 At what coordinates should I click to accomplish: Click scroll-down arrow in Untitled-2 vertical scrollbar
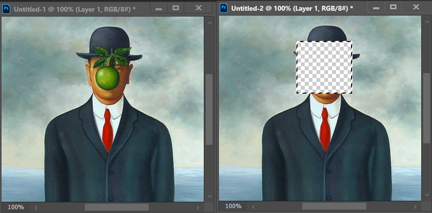pos(427,195)
